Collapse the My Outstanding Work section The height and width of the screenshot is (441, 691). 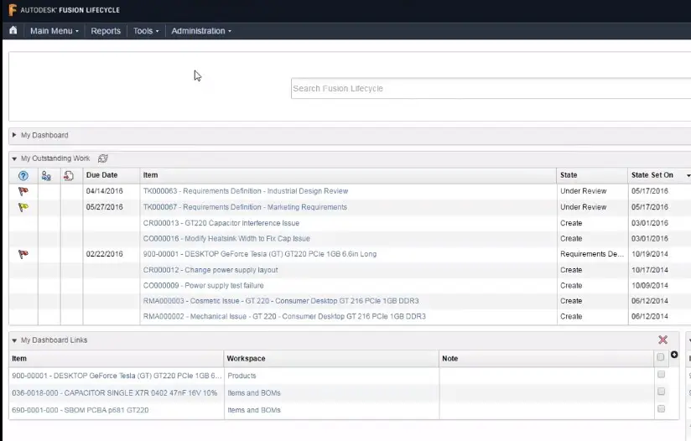click(14, 158)
